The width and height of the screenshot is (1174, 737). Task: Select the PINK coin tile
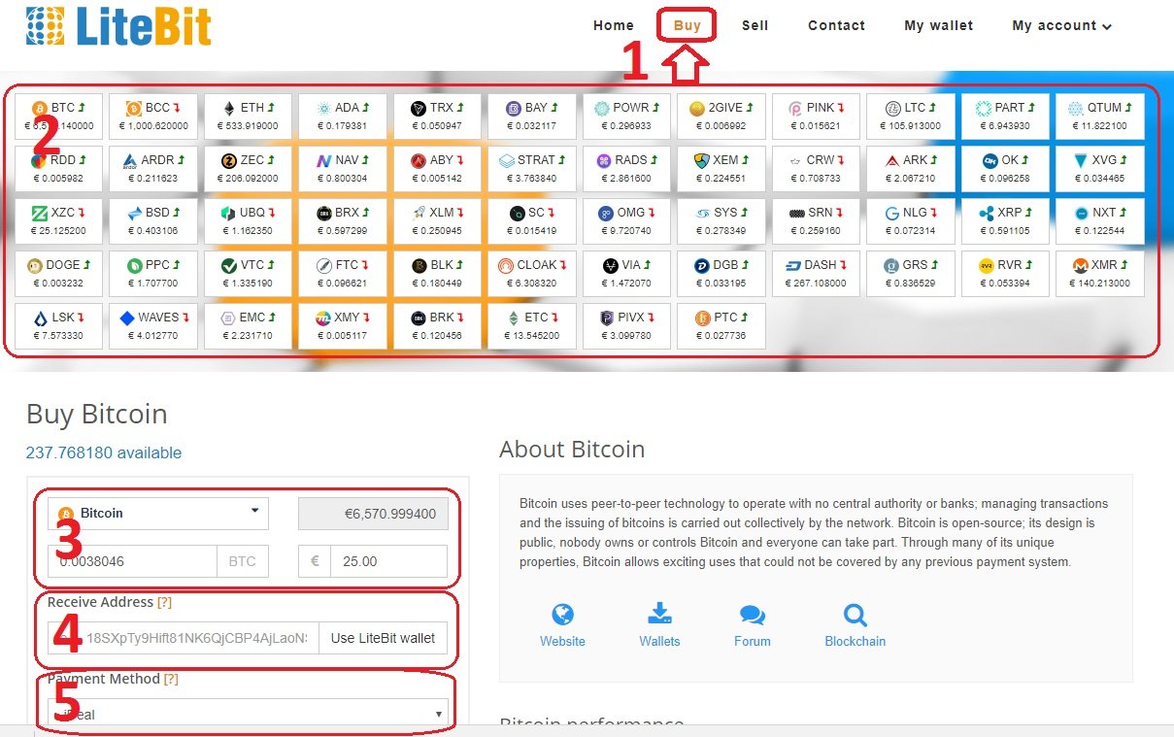(x=818, y=117)
